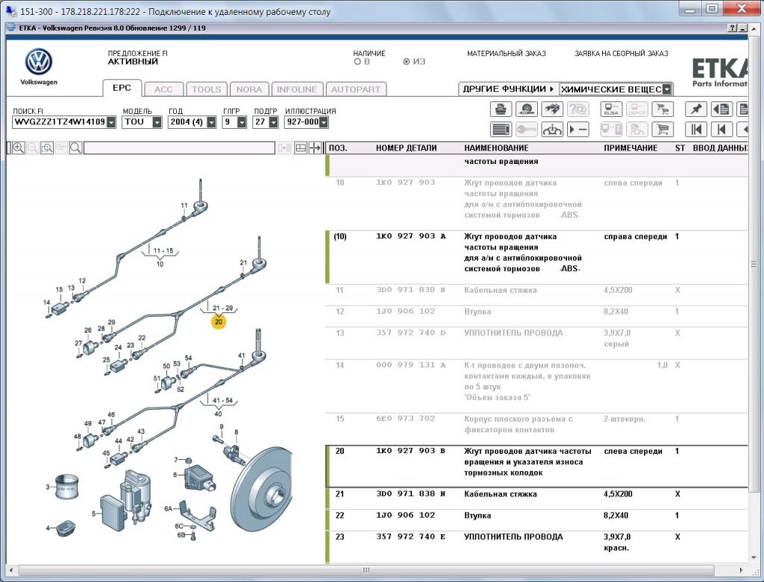Click the ETKA help question mark icon

[x=733, y=28]
